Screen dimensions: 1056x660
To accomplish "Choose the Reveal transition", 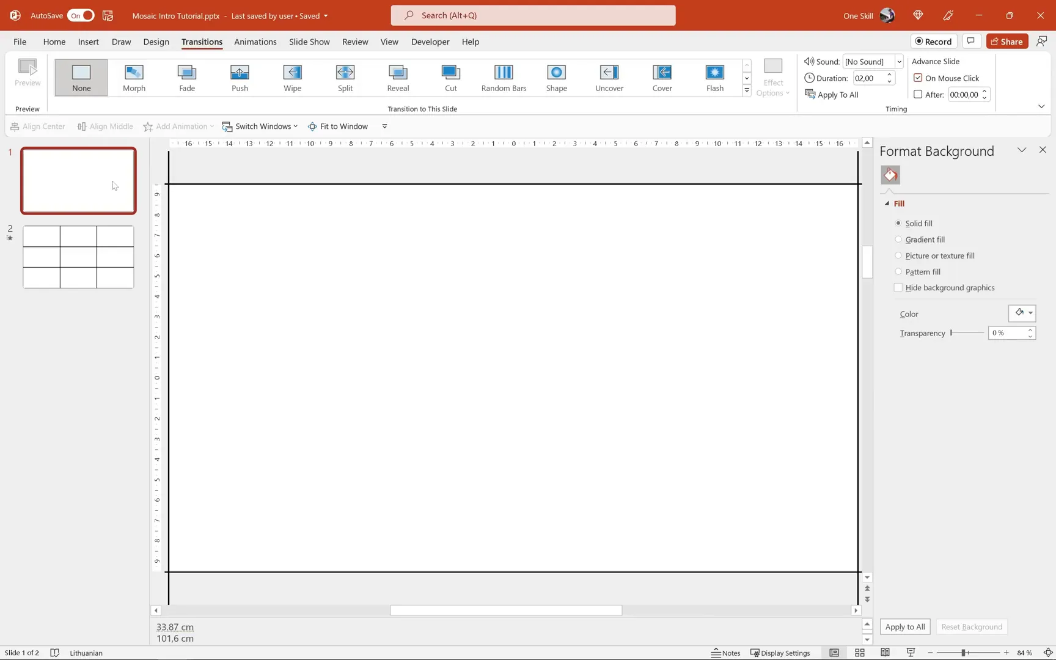I will (x=398, y=78).
